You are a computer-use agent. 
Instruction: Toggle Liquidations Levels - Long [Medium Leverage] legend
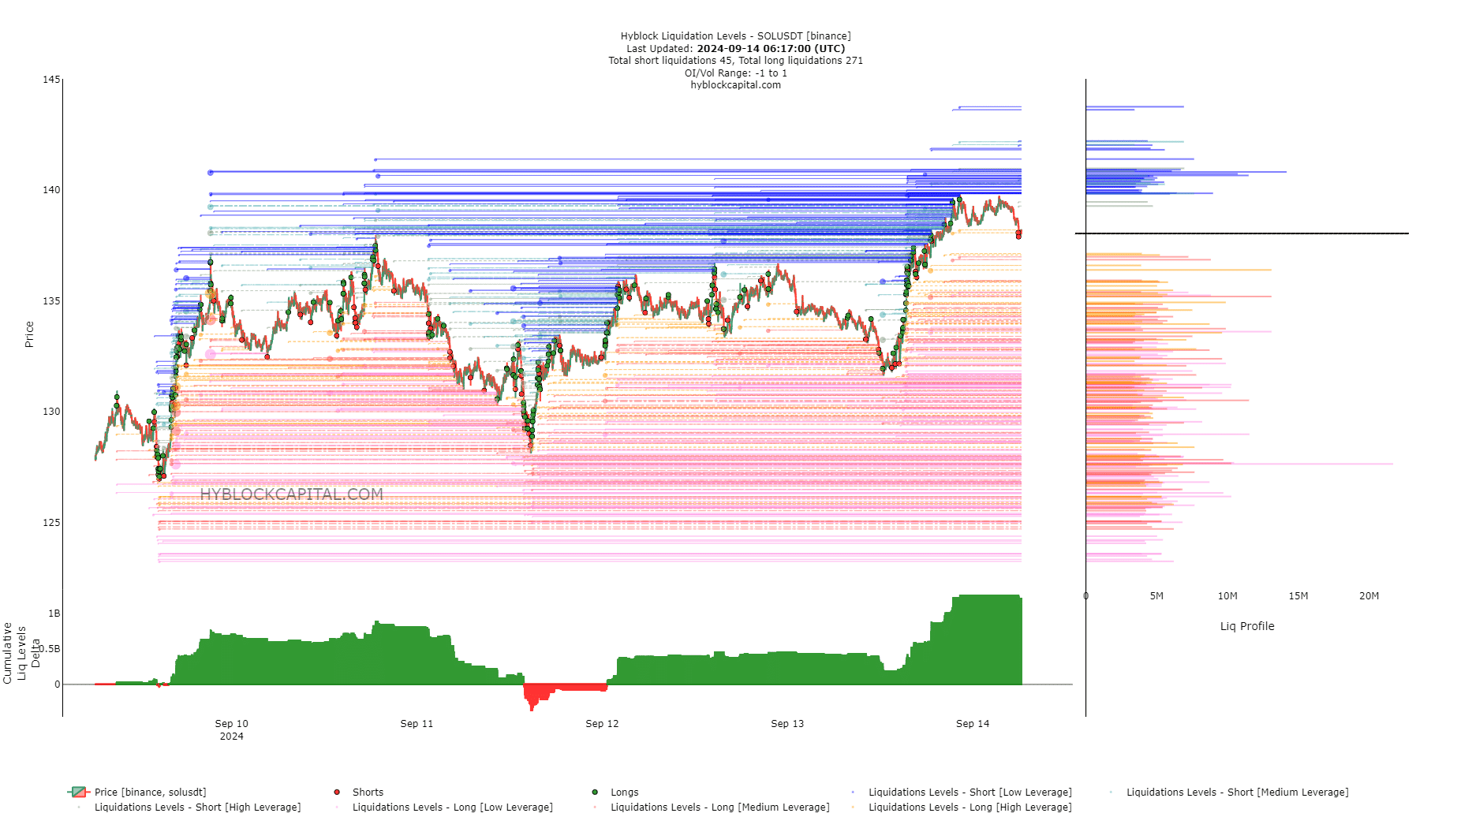coord(711,807)
